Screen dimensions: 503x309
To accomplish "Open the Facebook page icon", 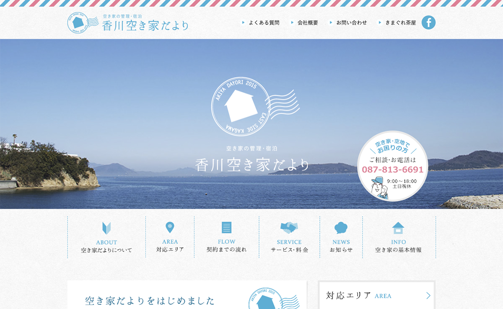I will 428,23.
